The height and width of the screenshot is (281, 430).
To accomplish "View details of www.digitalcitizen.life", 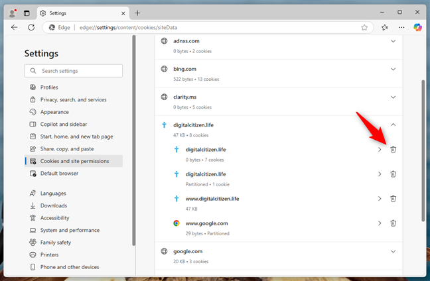I will click(380, 199).
